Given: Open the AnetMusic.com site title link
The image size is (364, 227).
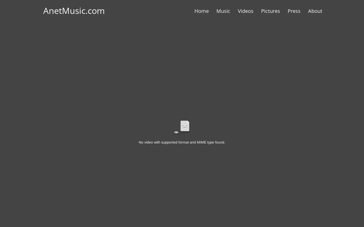Looking at the screenshot, I should (74, 11).
